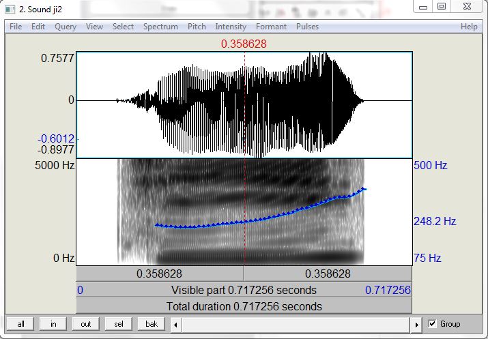Click the -0.6012 amplitude cursor value
Viewport: 488px width, 339px height.
pyautogui.click(x=56, y=138)
